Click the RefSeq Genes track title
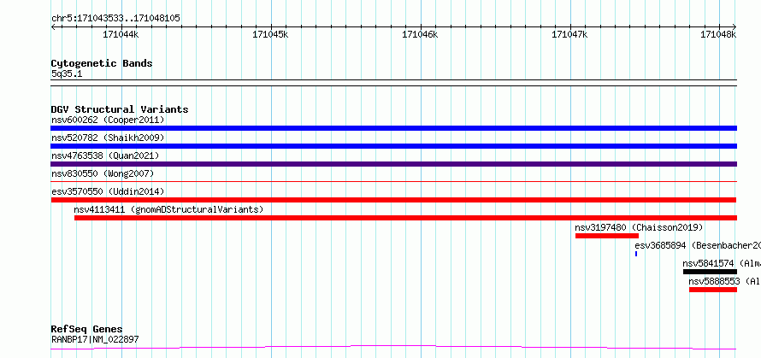This screenshot has width=761, height=358. (86, 330)
